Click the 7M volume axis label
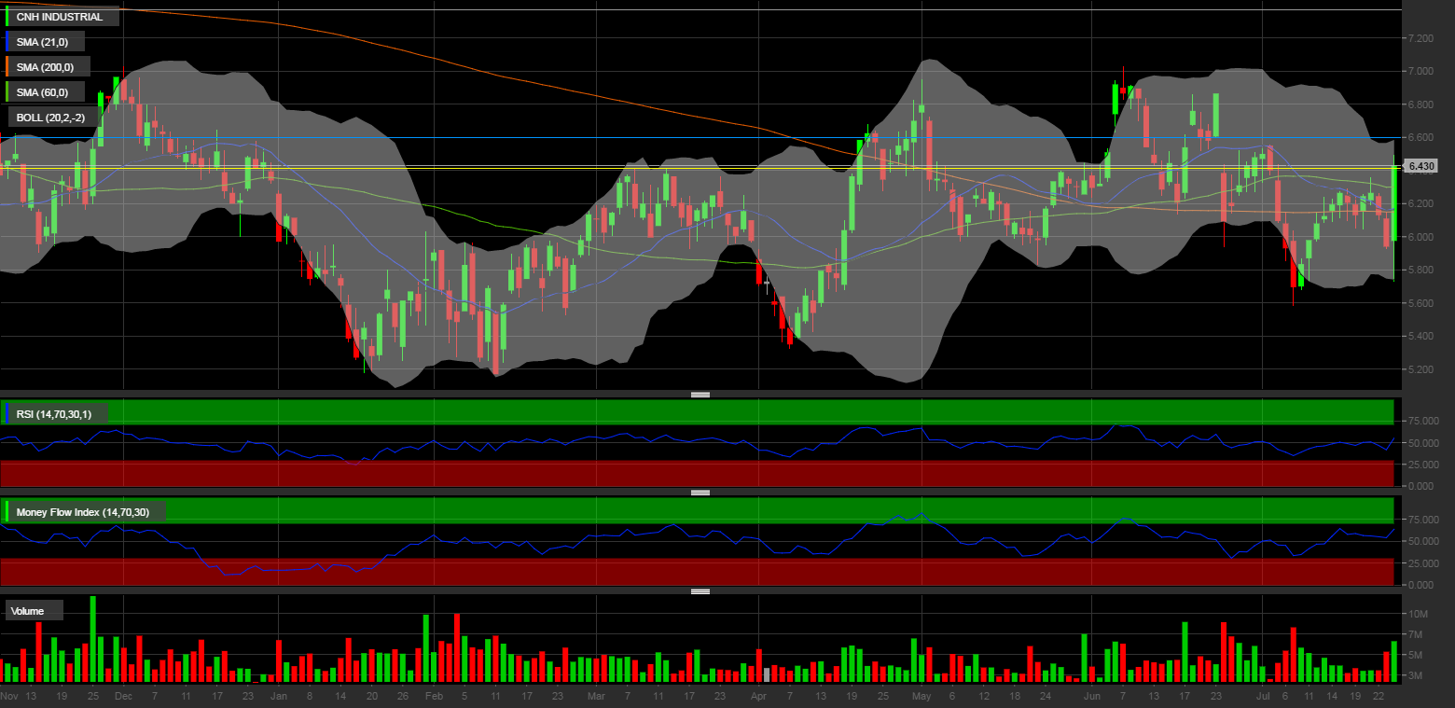This screenshot has height=708, width=1455. coord(1414,635)
